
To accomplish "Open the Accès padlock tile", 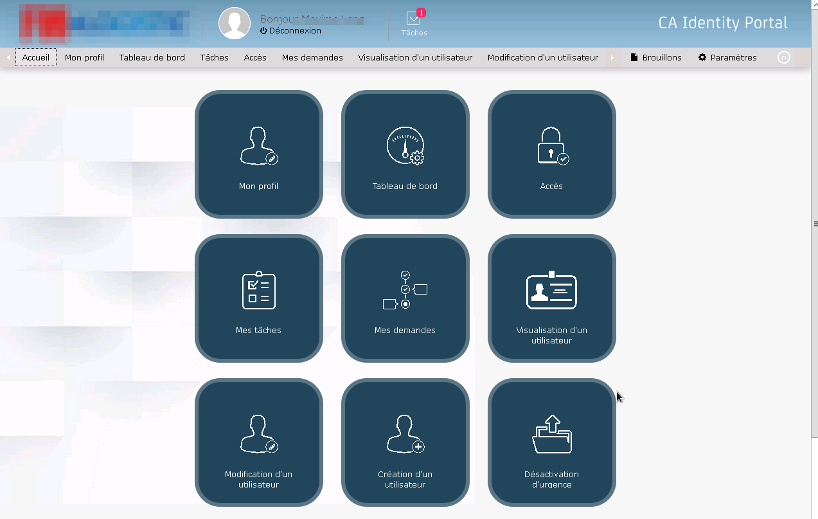I will click(551, 154).
